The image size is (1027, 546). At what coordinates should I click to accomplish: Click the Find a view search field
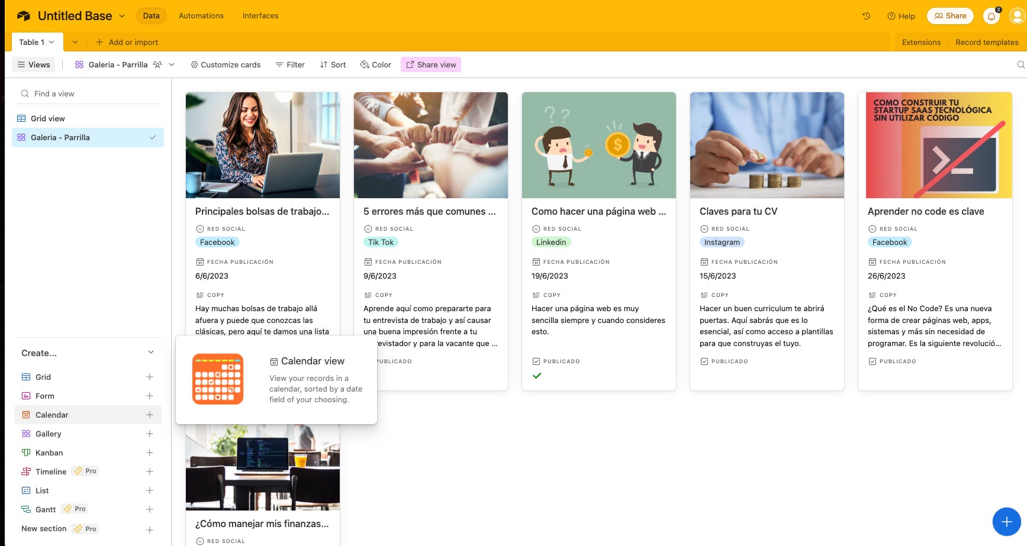(x=88, y=93)
